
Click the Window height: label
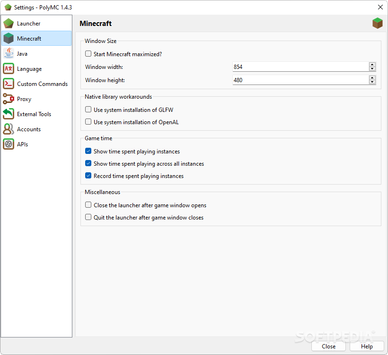(105, 80)
